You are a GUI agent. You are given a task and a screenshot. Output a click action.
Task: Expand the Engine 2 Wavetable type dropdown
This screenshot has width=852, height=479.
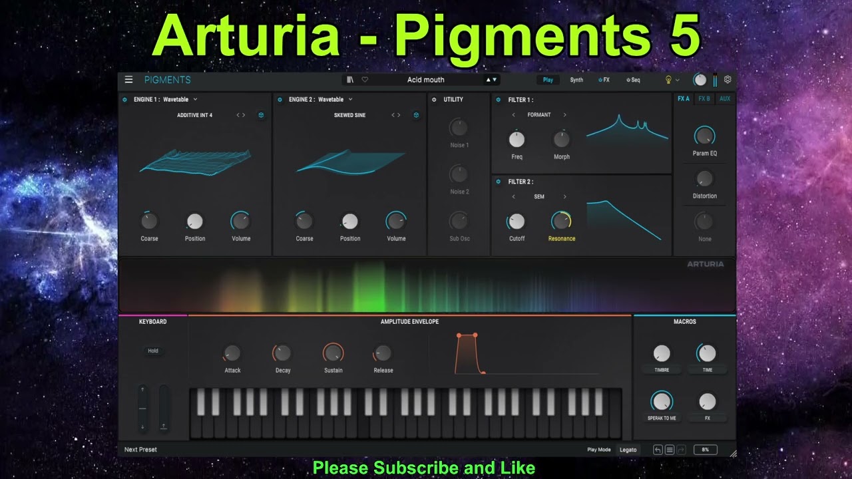[x=350, y=100]
